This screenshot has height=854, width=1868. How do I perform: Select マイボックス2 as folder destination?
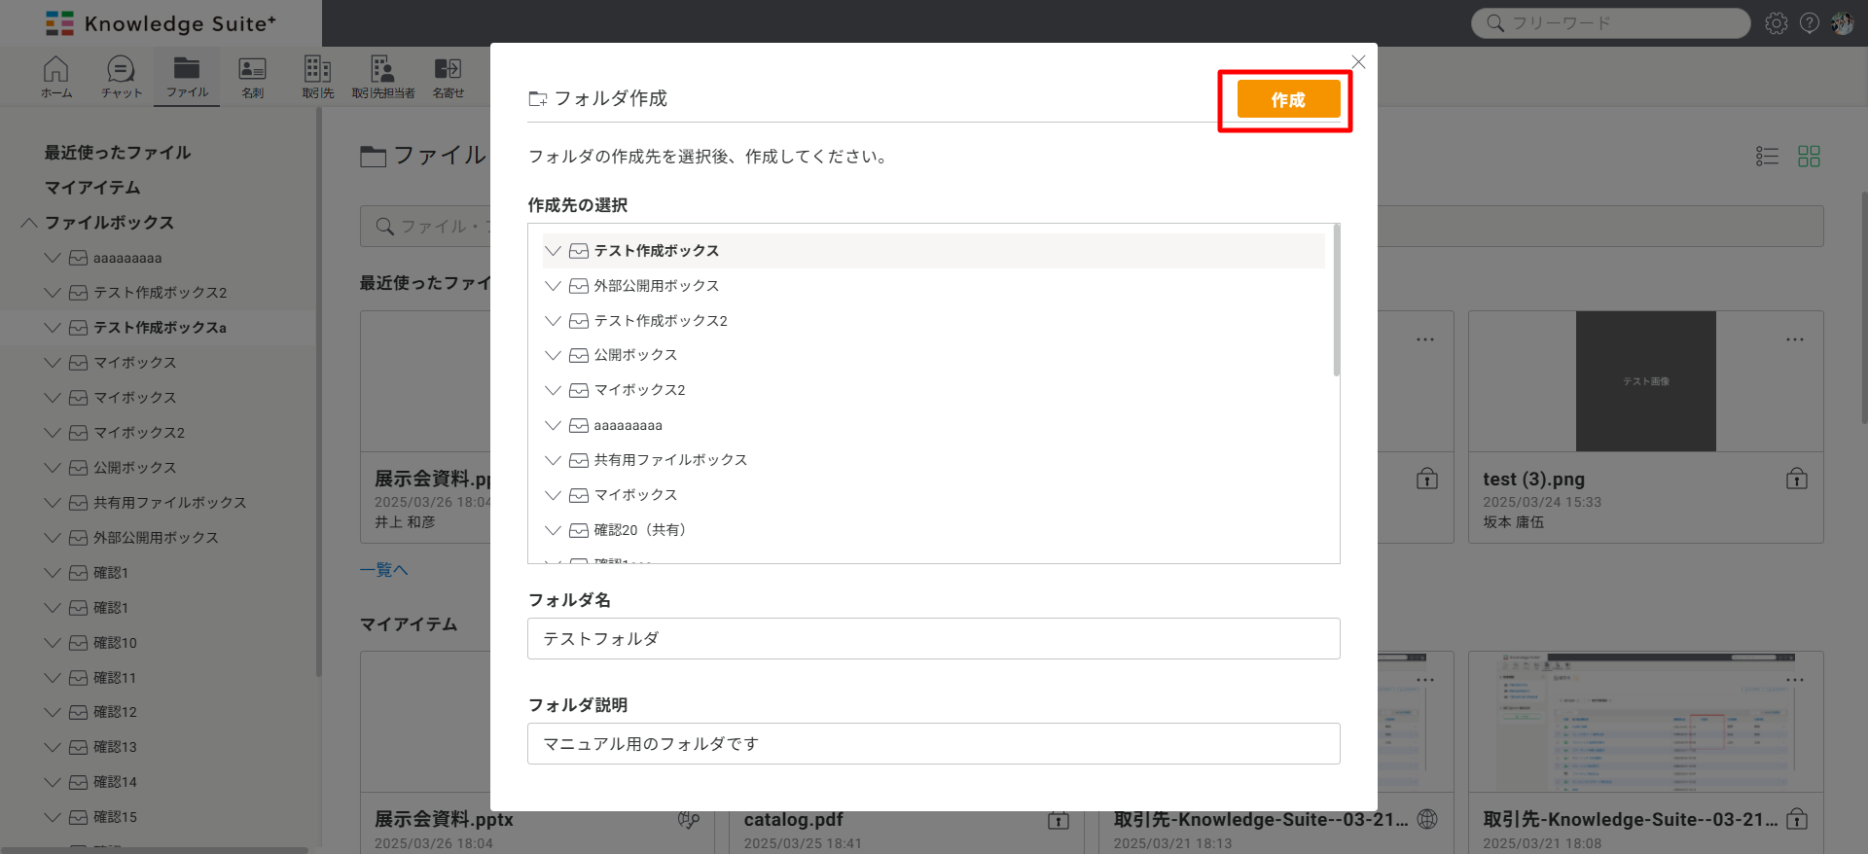point(639,390)
